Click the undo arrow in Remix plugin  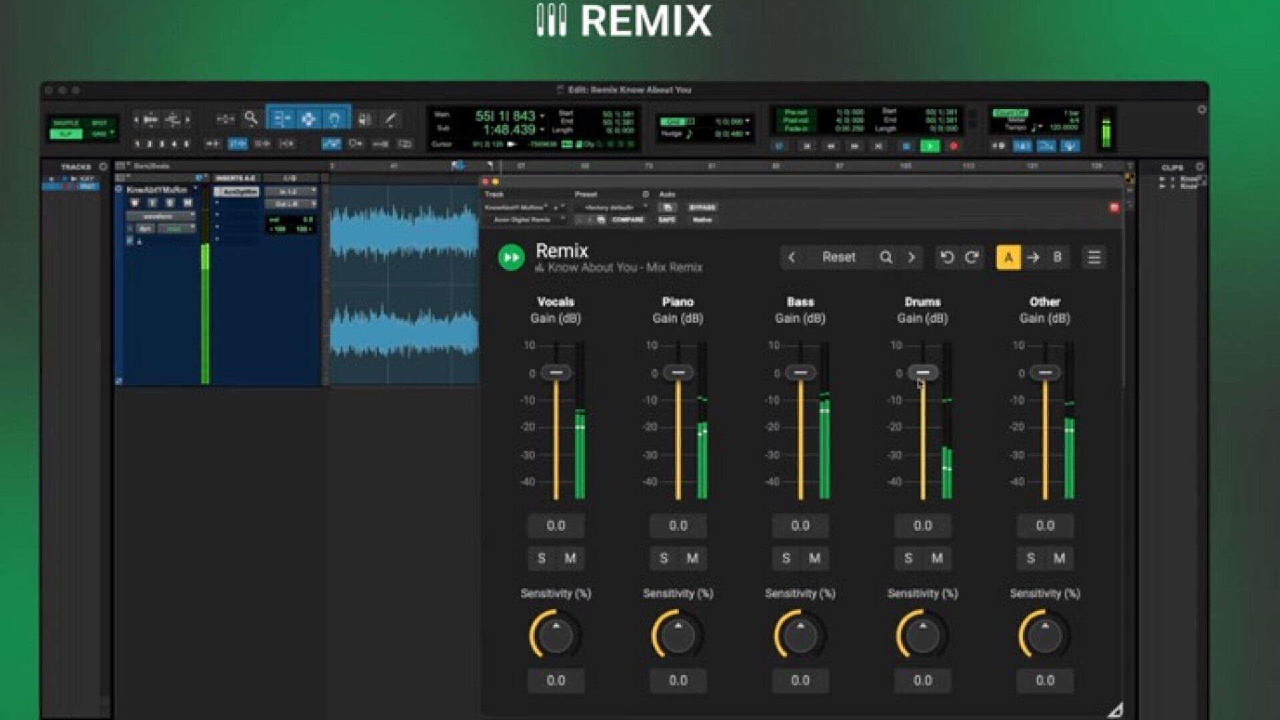tap(947, 257)
